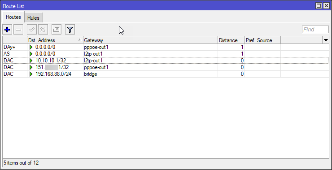Focus the Find search field
This screenshot has width=332, height=170.
tap(315, 30)
